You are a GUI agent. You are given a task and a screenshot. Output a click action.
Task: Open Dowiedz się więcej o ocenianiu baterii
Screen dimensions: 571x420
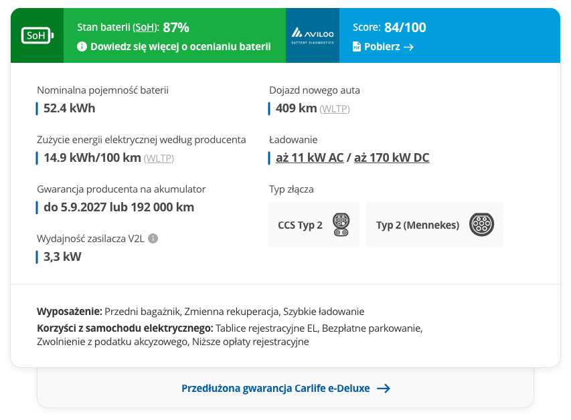[x=181, y=47]
